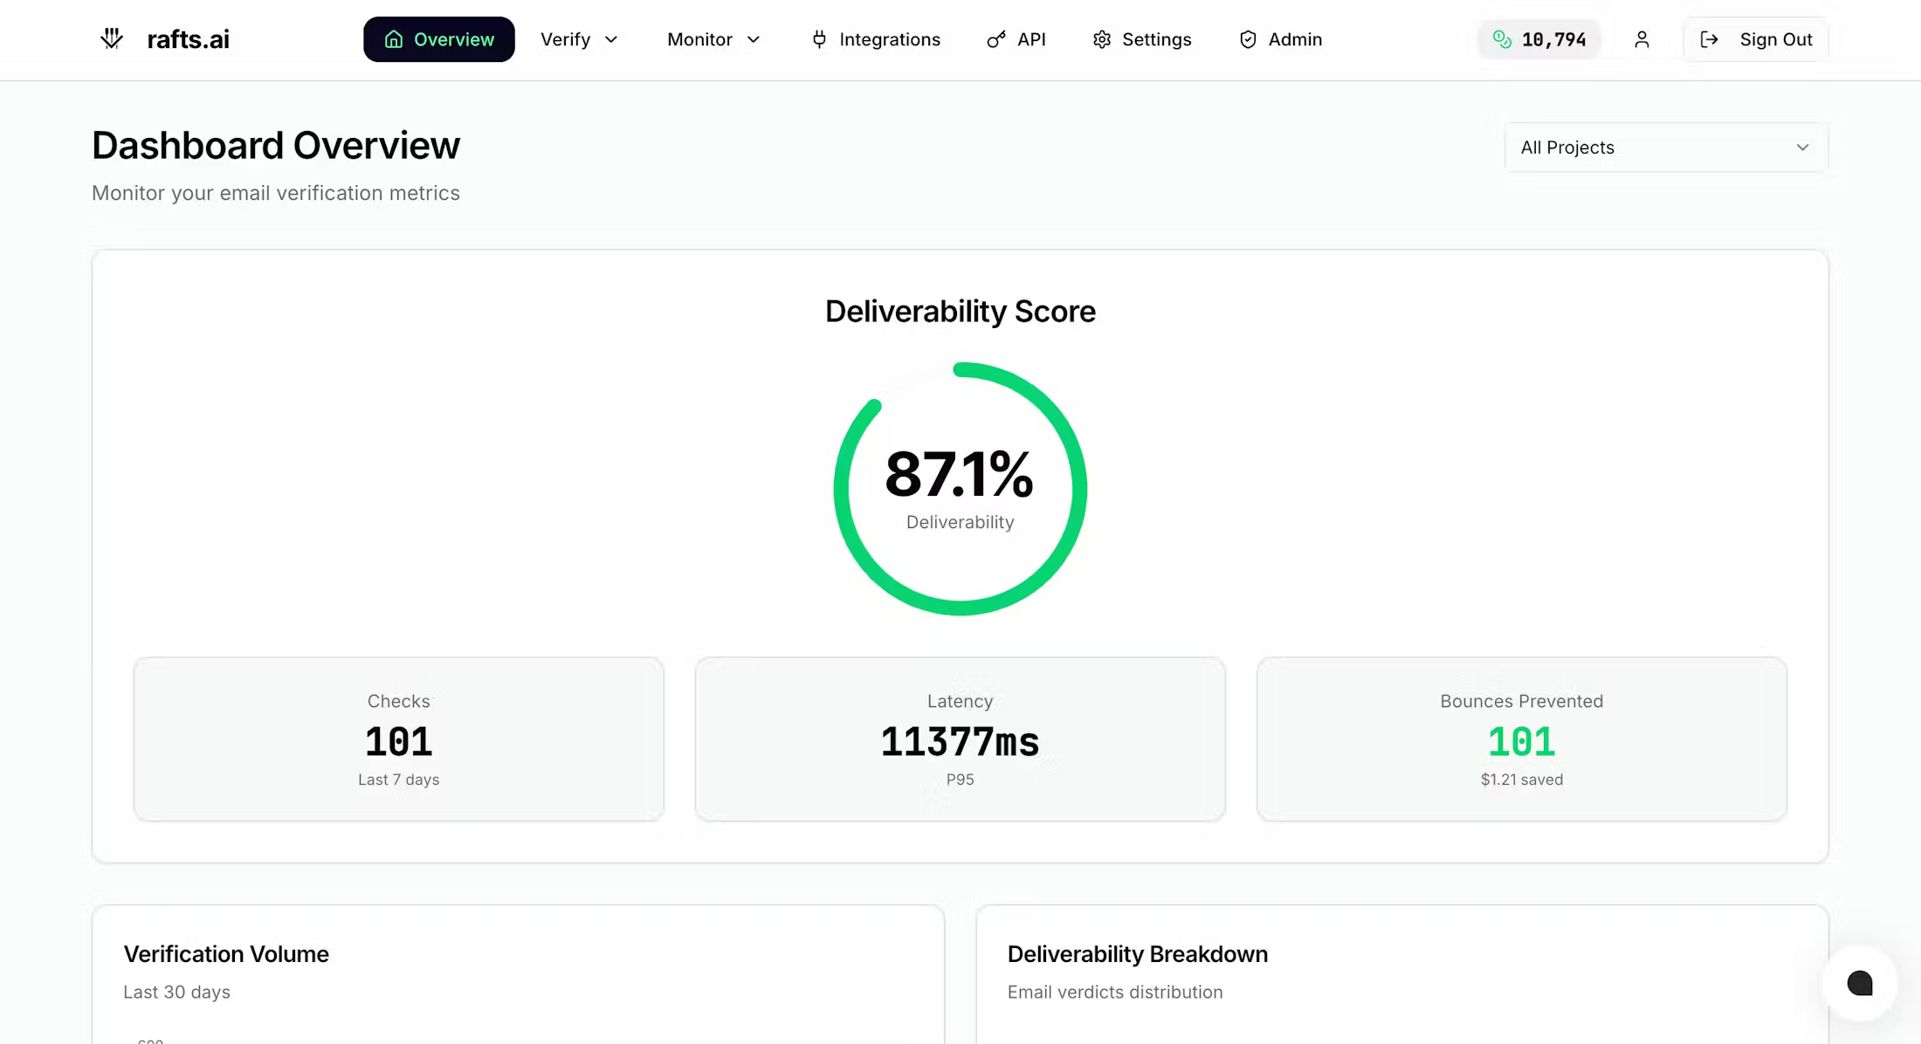Click the Sign Out logout icon
The height and width of the screenshot is (1044, 1921).
1709,39
